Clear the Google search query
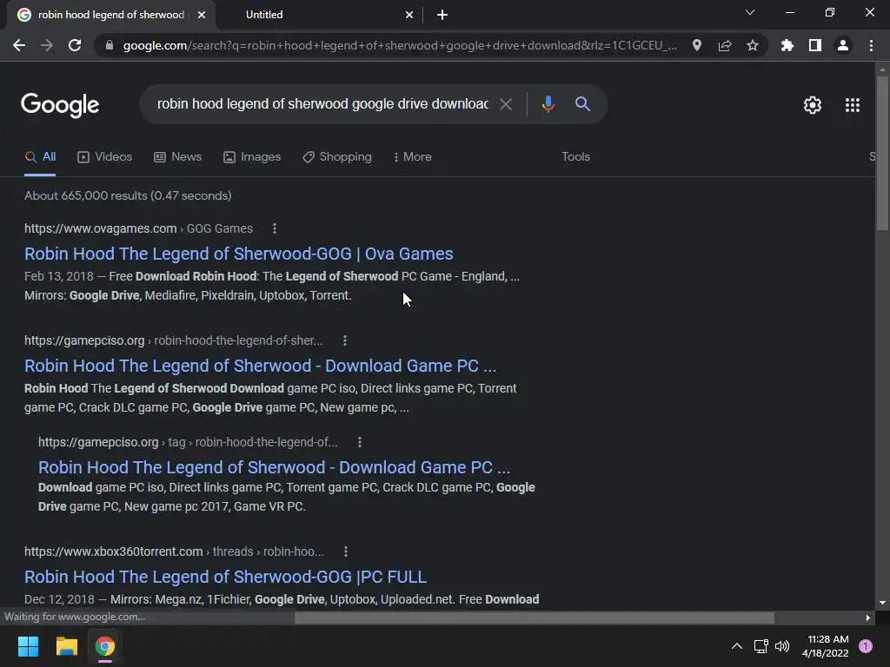This screenshot has height=667, width=890. pyautogui.click(x=506, y=104)
